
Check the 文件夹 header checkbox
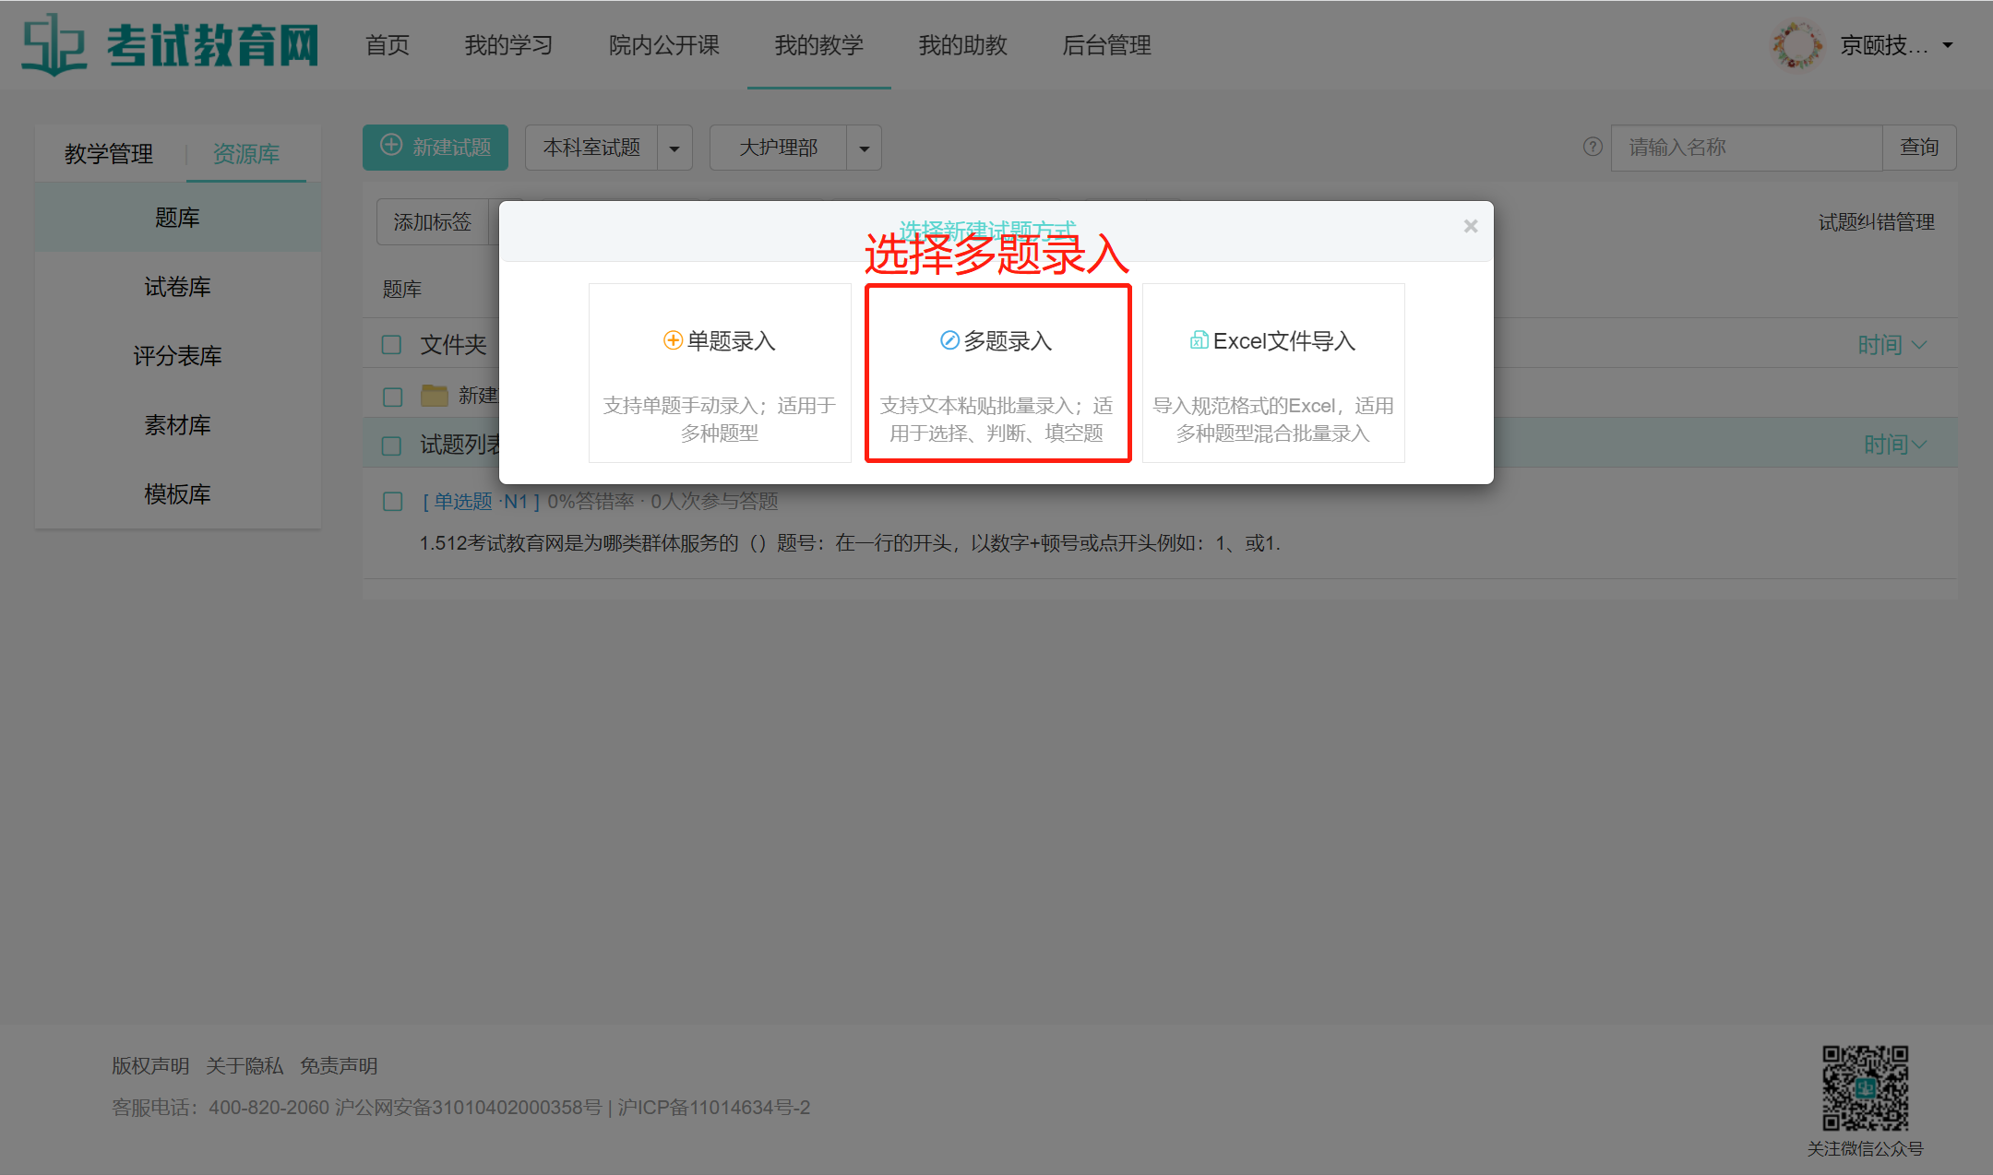(392, 345)
